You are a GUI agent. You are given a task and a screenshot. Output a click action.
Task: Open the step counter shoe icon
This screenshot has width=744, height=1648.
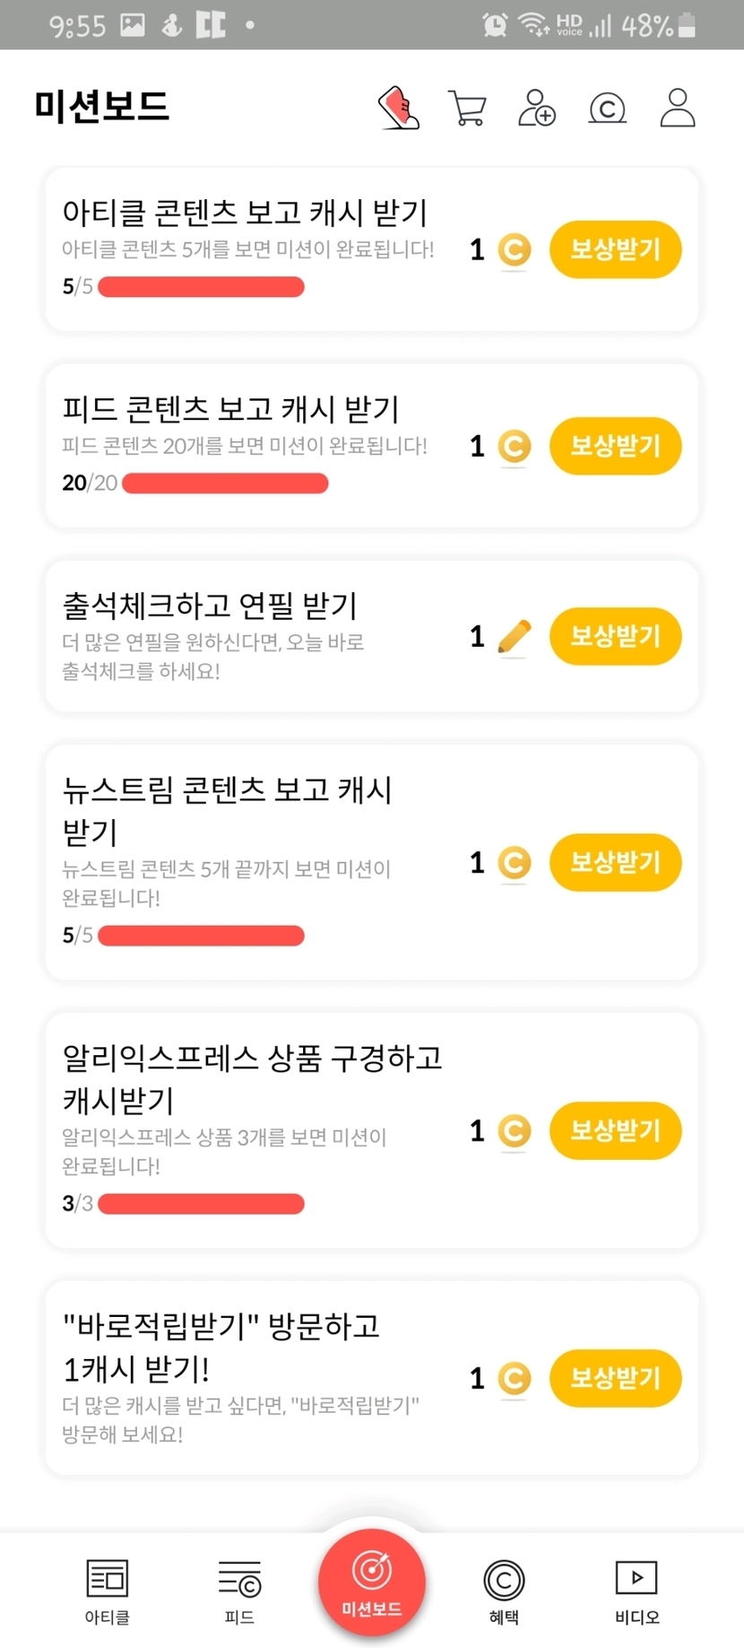(399, 108)
